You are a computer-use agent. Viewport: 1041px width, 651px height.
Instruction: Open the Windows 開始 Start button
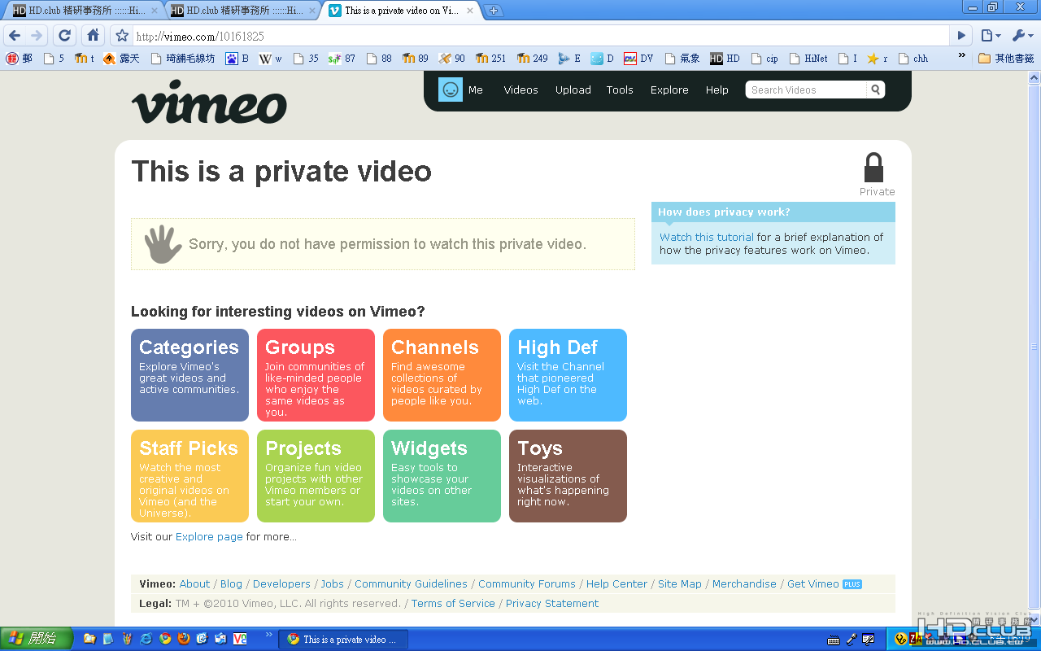pyautogui.click(x=36, y=639)
